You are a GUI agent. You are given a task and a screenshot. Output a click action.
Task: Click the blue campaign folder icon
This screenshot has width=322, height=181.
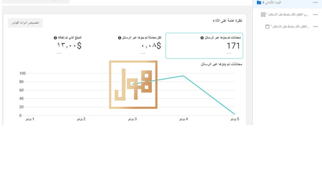click(x=259, y=3)
